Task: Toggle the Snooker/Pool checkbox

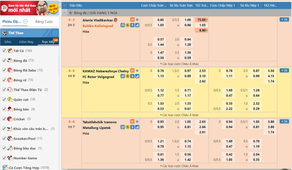Action: [4, 139]
